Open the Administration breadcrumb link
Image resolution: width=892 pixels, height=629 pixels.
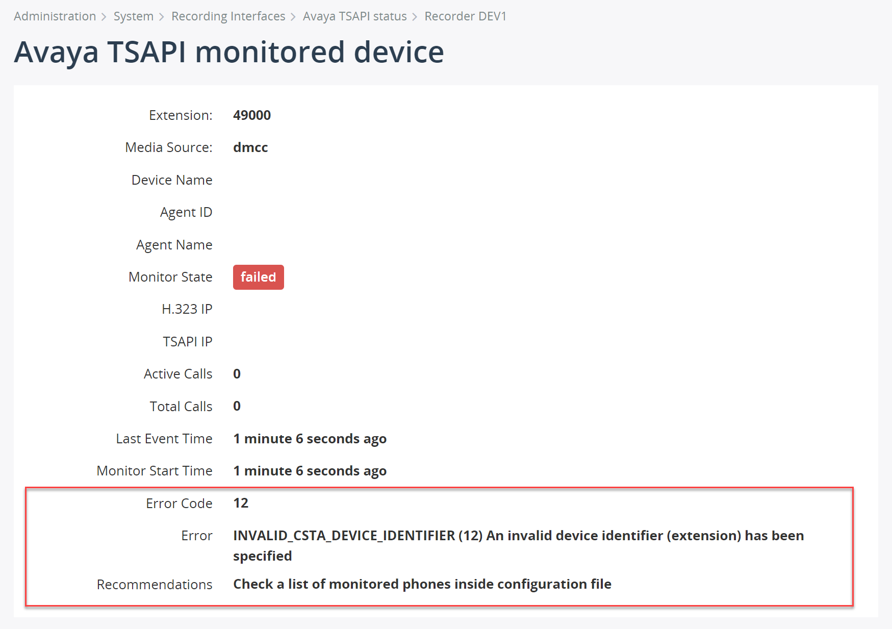click(55, 16)
